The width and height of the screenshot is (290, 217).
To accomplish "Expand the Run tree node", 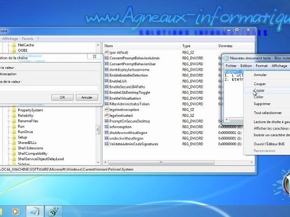I will coord(8,127).
